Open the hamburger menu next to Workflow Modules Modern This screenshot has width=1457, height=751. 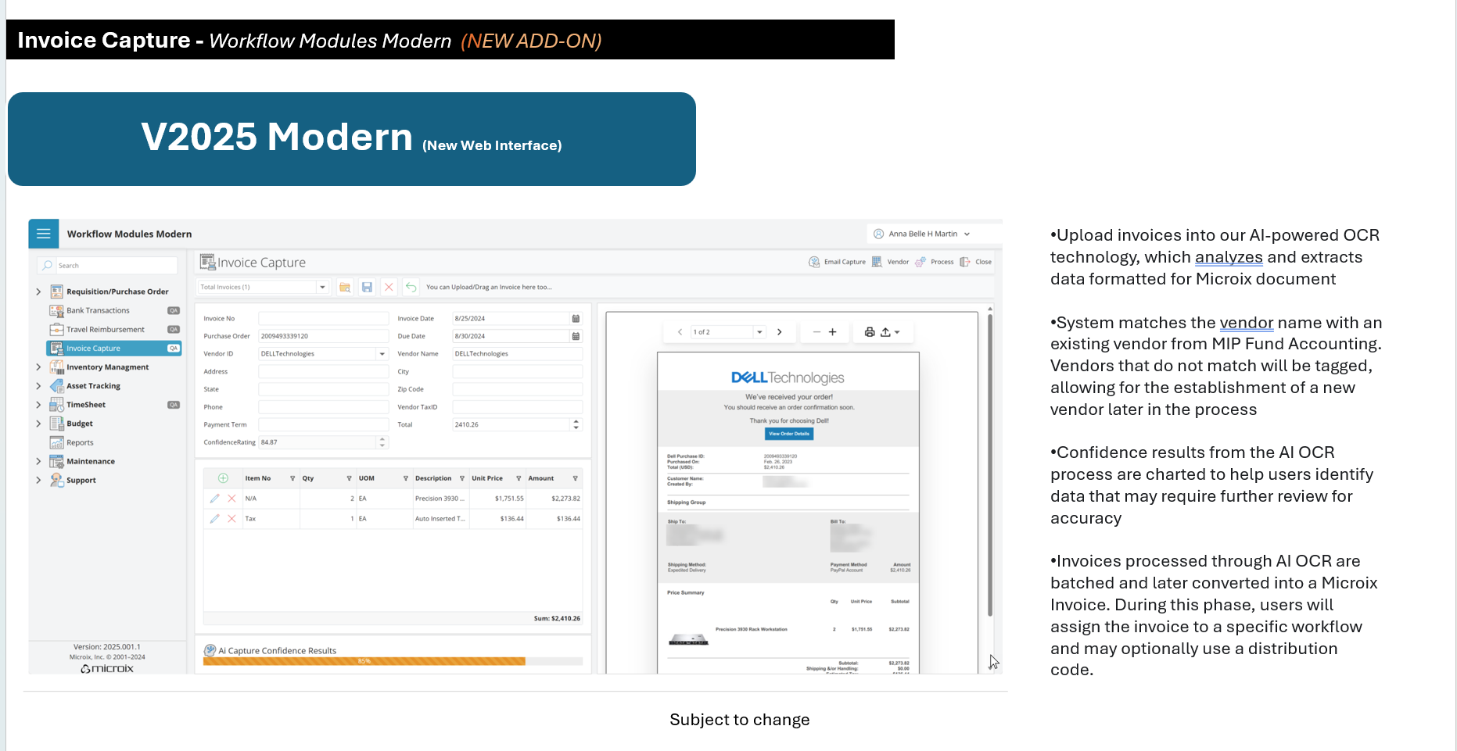pyautogui.click(x=43, y=234)
